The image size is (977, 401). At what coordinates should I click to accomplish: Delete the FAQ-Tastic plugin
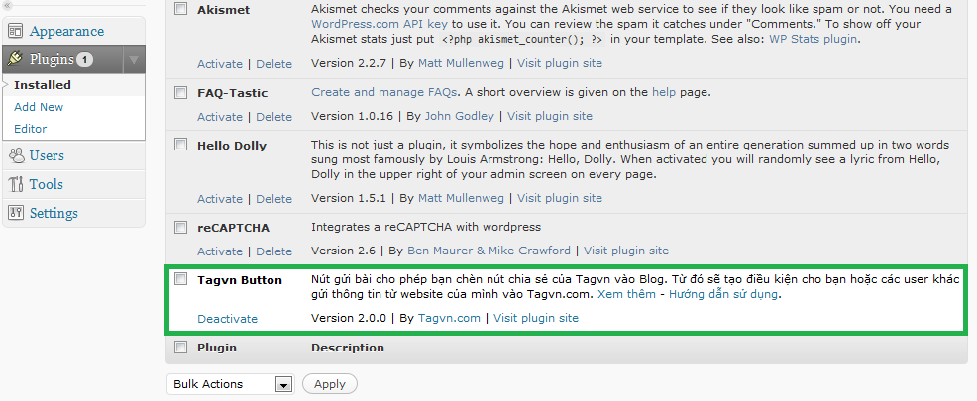coord(274,117)
